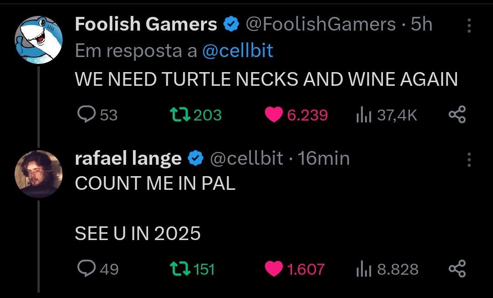Open the @cellbit mention link in reply line
This screenshot has width=493, height=298.
[238, 51]
